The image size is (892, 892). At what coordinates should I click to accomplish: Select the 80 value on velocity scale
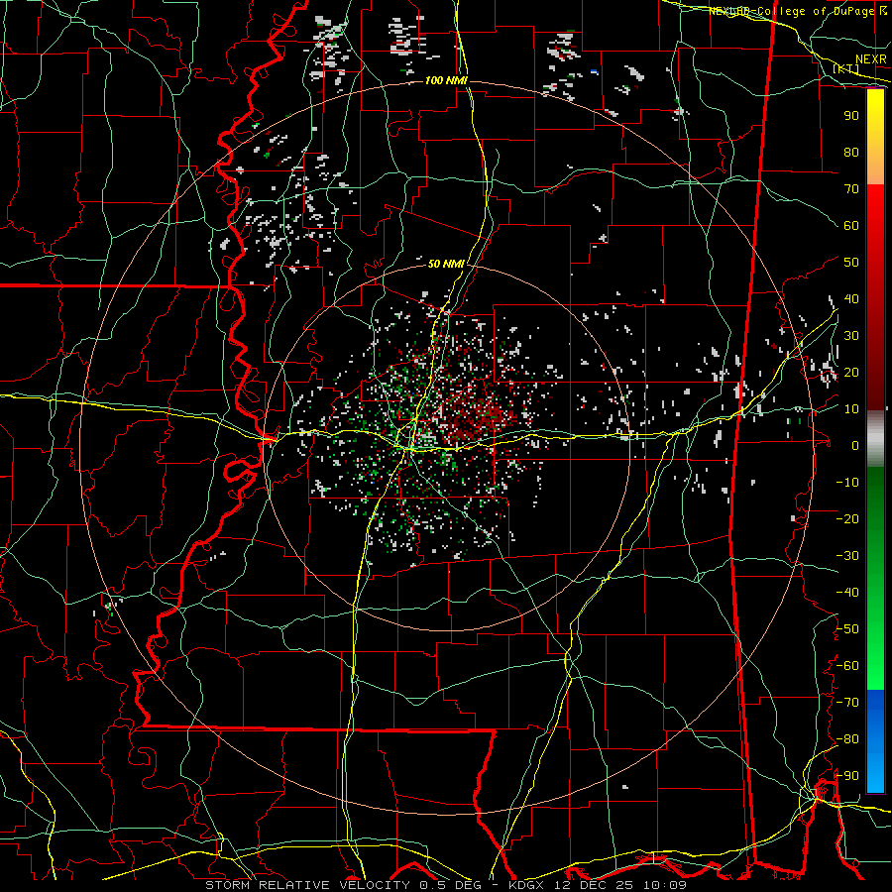pos(851,152)
